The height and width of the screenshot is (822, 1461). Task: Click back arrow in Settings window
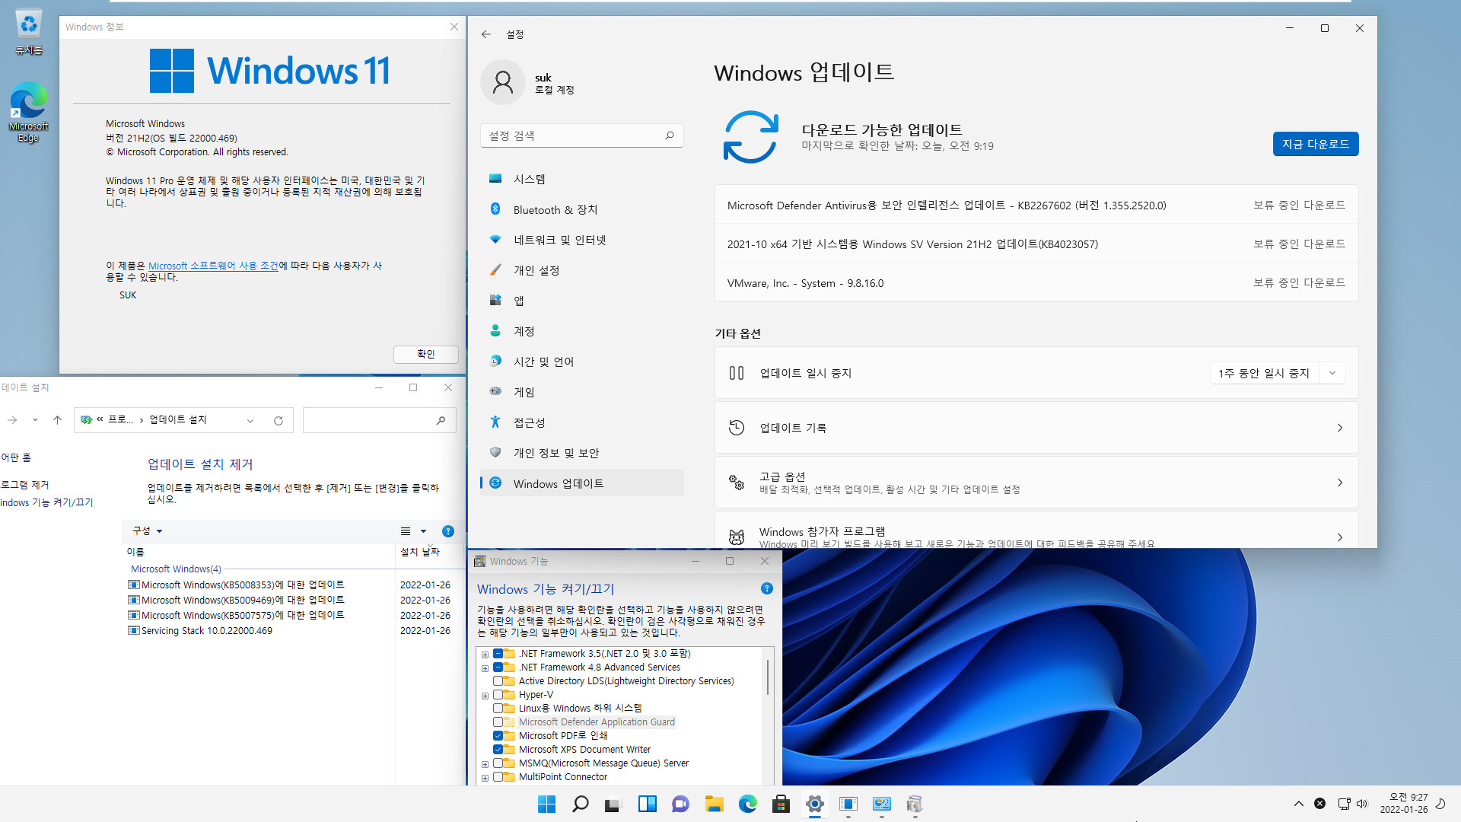(486, 34)
